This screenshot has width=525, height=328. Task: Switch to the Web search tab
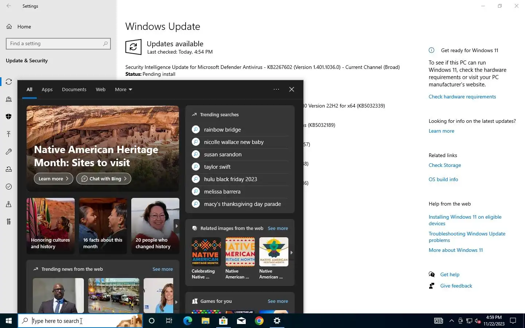101,89
